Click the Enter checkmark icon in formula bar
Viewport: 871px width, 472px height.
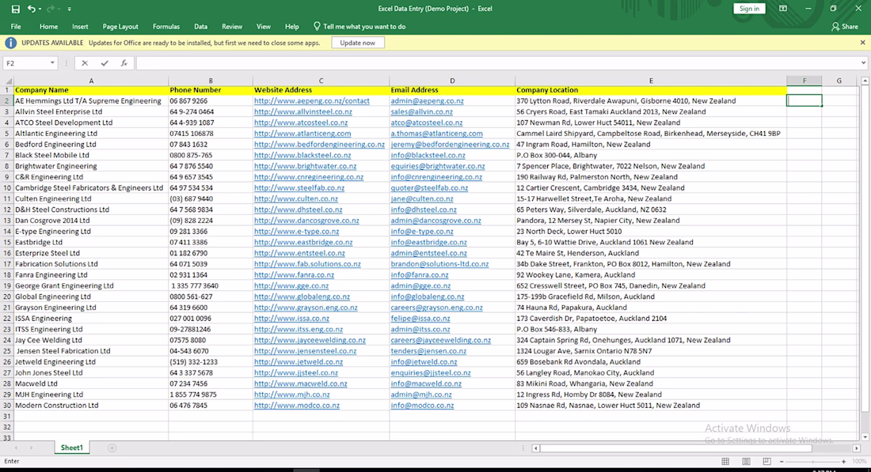point(105,63)
